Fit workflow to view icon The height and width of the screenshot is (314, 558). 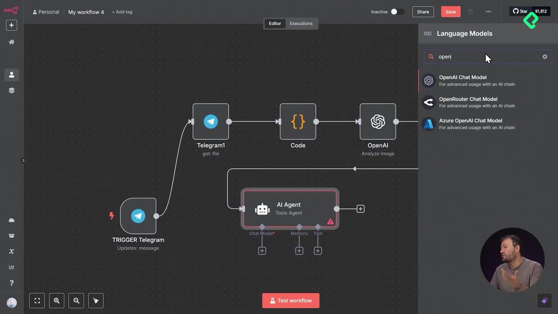(x=37, y=300)
